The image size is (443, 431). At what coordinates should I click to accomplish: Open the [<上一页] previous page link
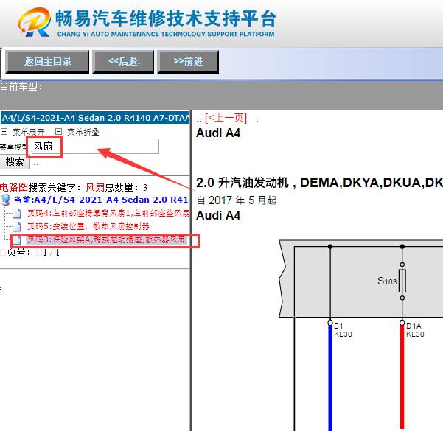click(226, 118)
